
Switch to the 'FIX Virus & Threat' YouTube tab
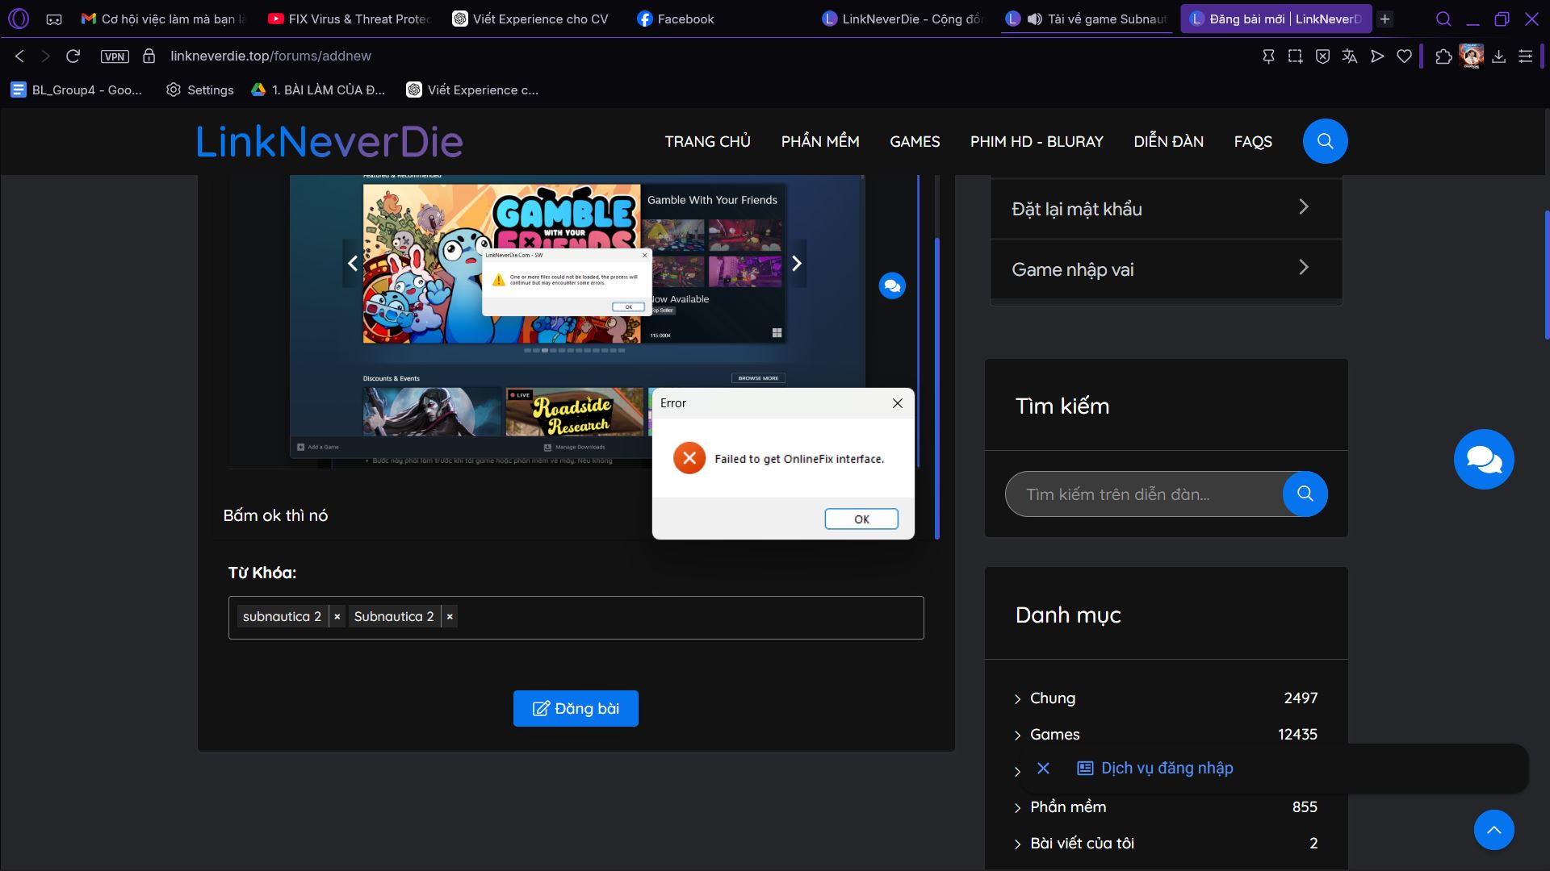[x=350, y=19]
